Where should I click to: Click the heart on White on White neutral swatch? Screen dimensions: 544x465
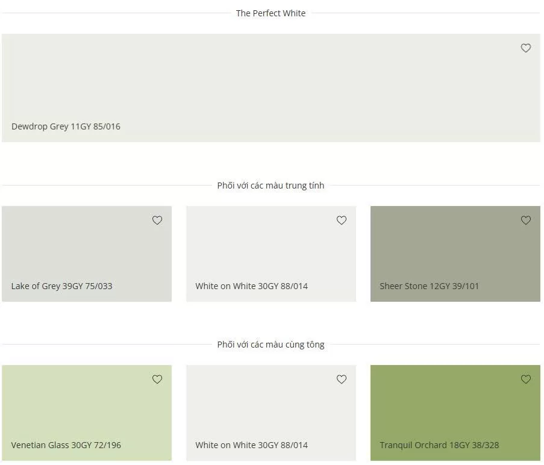[x=341, y=220]
